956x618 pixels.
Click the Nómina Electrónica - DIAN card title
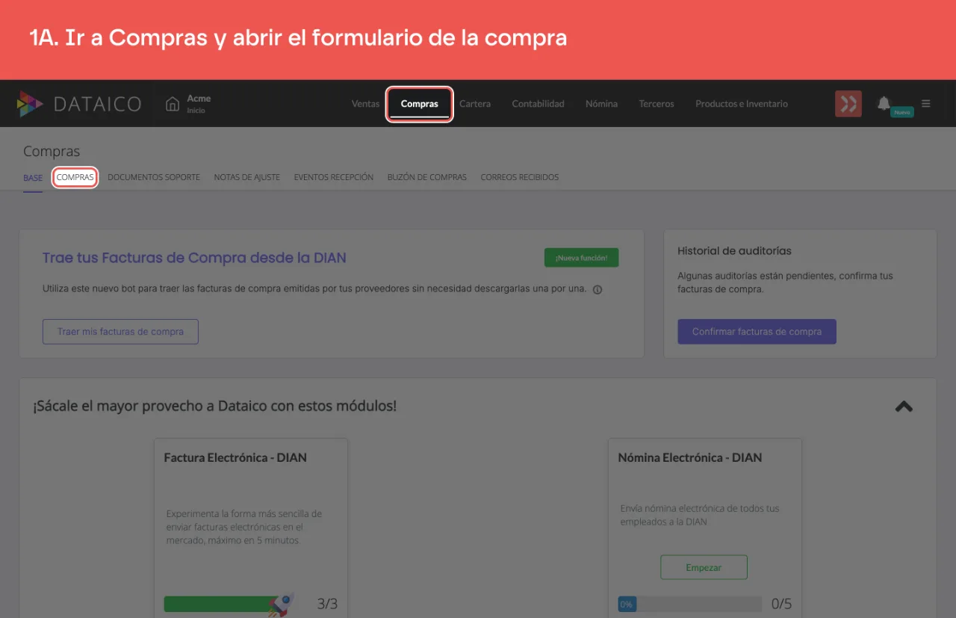point(690,457)
